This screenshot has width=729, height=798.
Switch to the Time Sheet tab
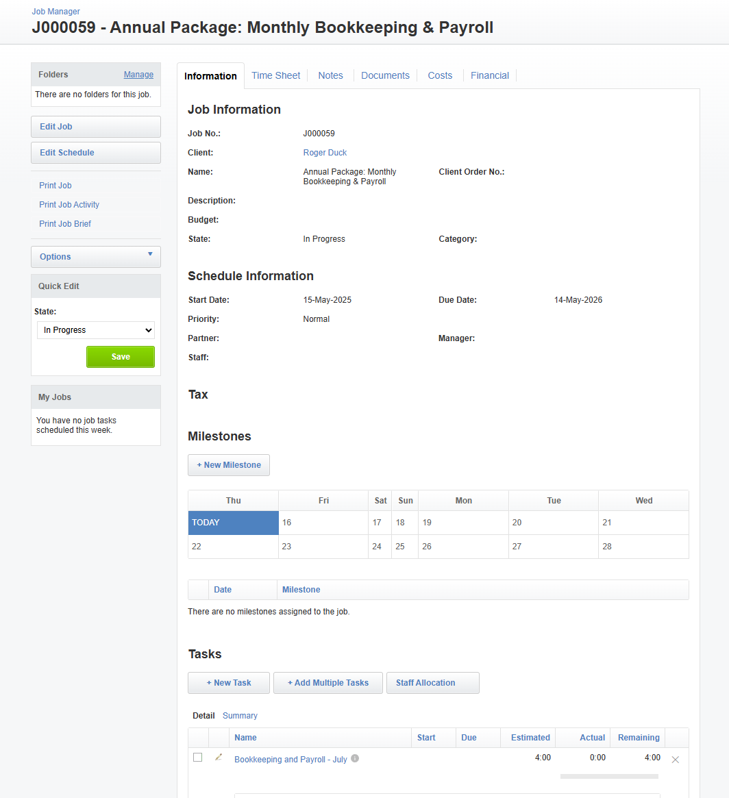(275, 75)
